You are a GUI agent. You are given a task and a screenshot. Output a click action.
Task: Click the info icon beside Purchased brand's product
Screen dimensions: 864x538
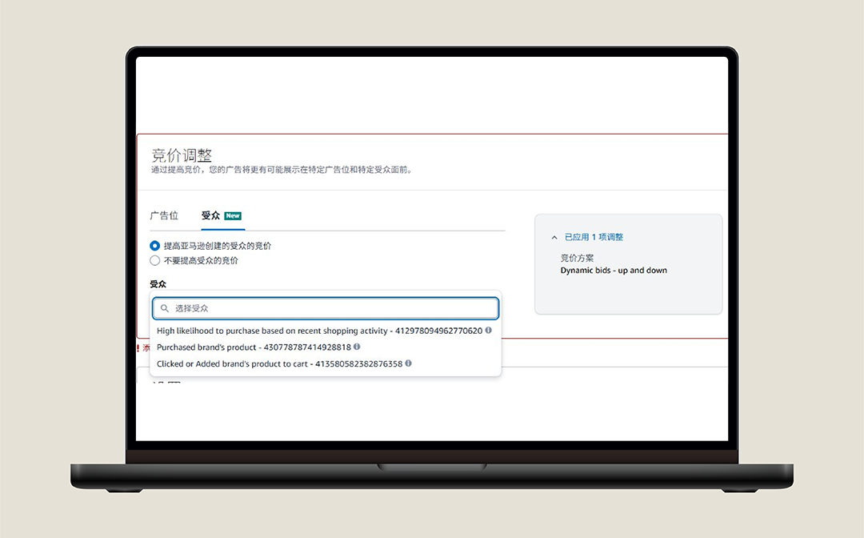click(x=357, y=347)
